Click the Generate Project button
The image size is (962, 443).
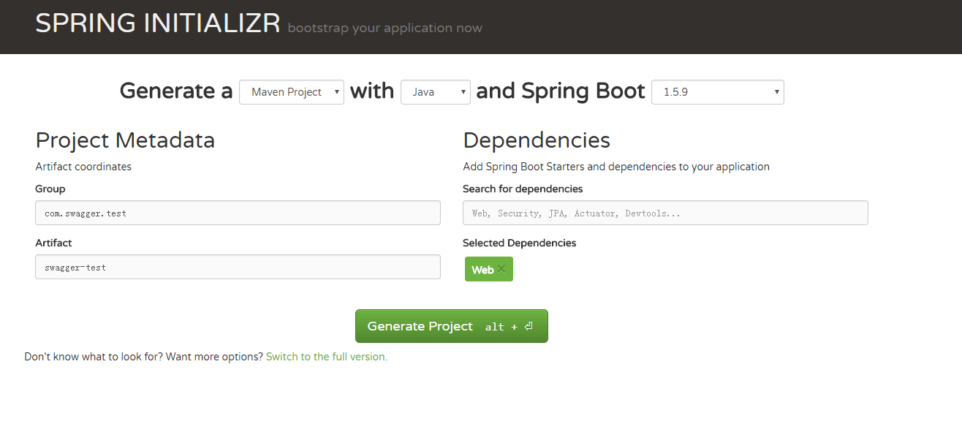coord(452,326)
